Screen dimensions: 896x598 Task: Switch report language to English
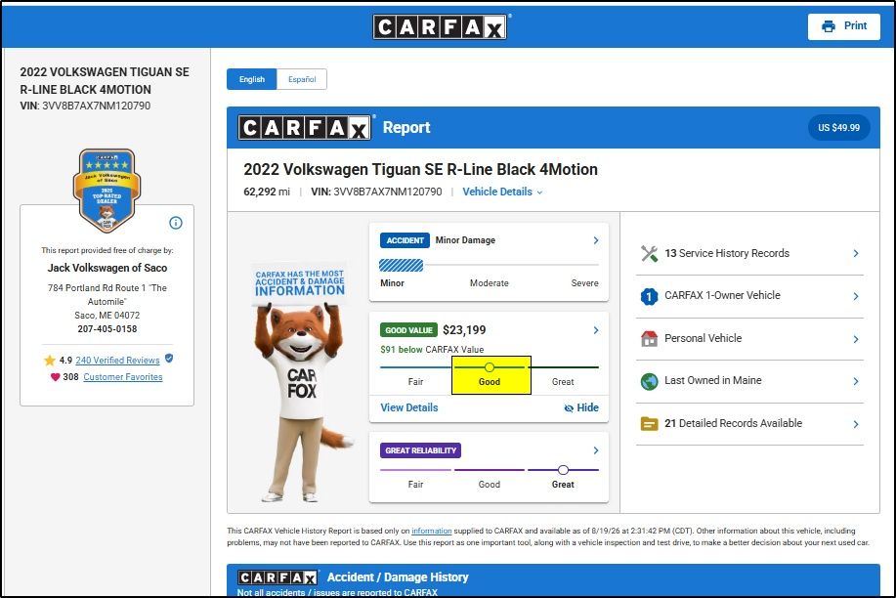pos(252,79)
